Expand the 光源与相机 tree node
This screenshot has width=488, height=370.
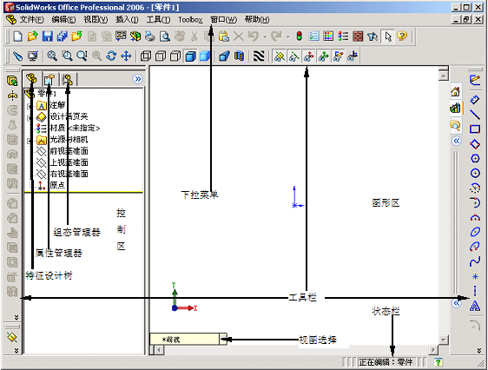[30, 141]
